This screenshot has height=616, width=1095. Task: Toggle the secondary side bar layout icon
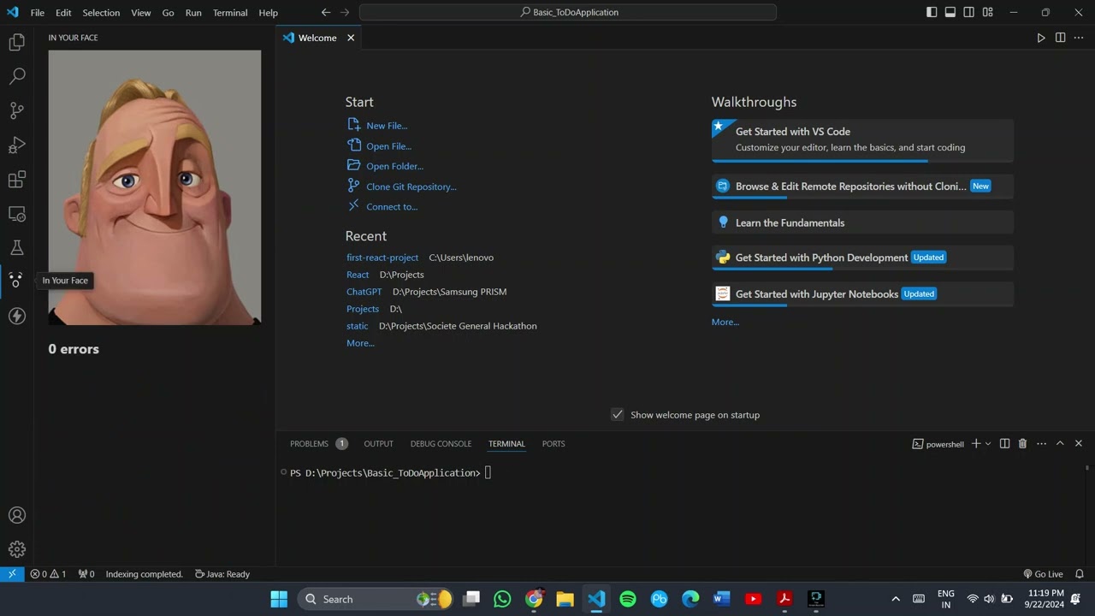pyautogui.click(x=969, y=12)
